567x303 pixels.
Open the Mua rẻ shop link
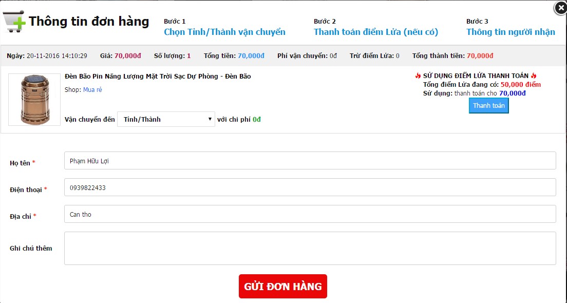pyautogui.click(x=92, y=90)
